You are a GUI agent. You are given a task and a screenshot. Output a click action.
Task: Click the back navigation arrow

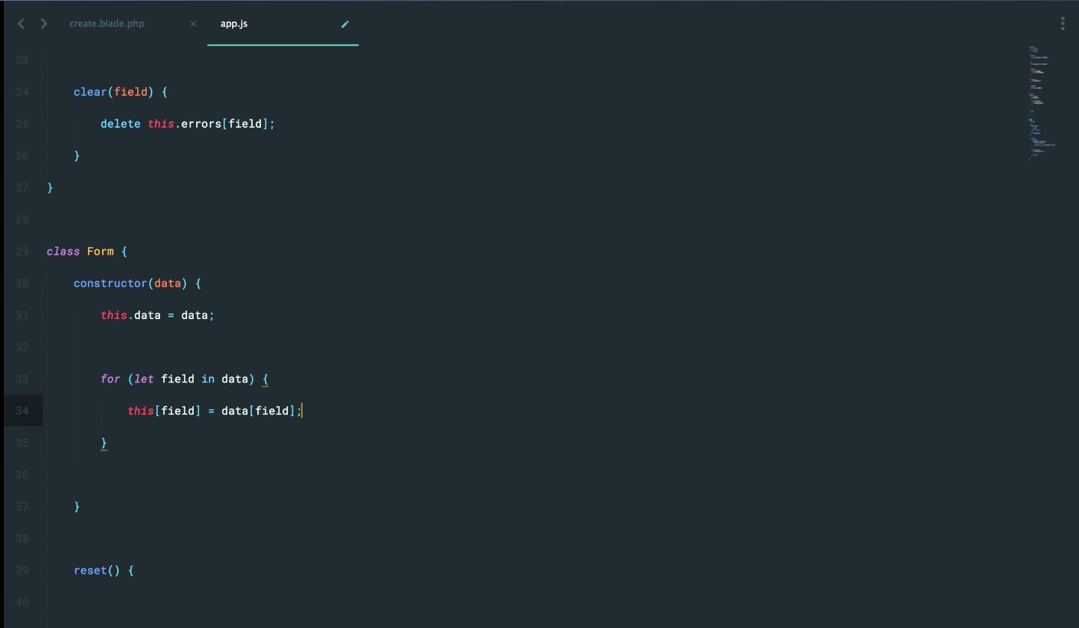(21, 24)
